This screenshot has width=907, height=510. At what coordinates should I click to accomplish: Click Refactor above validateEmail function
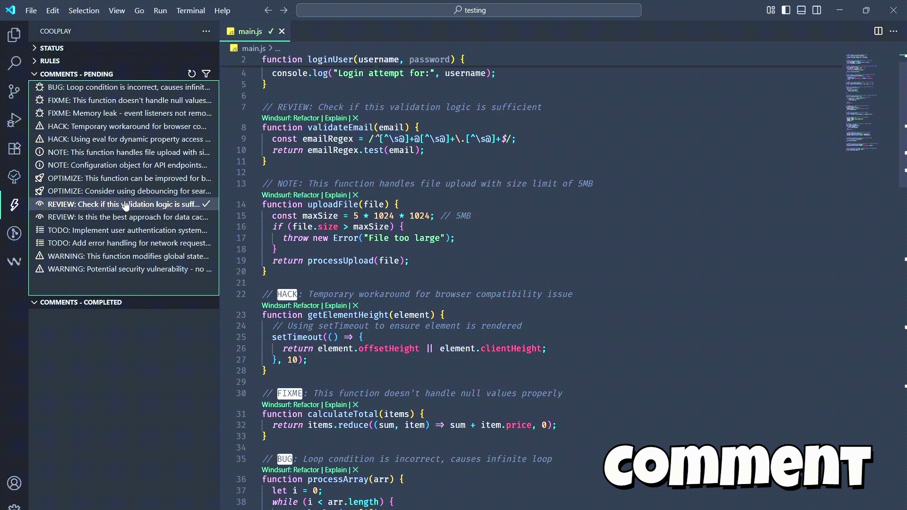(x=306, y=118)
